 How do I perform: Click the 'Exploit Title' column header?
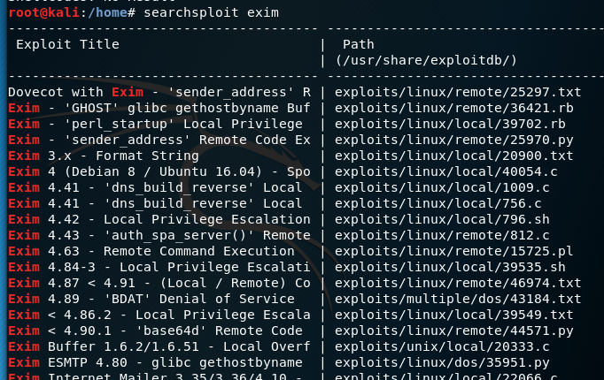(x=67, y=44)
